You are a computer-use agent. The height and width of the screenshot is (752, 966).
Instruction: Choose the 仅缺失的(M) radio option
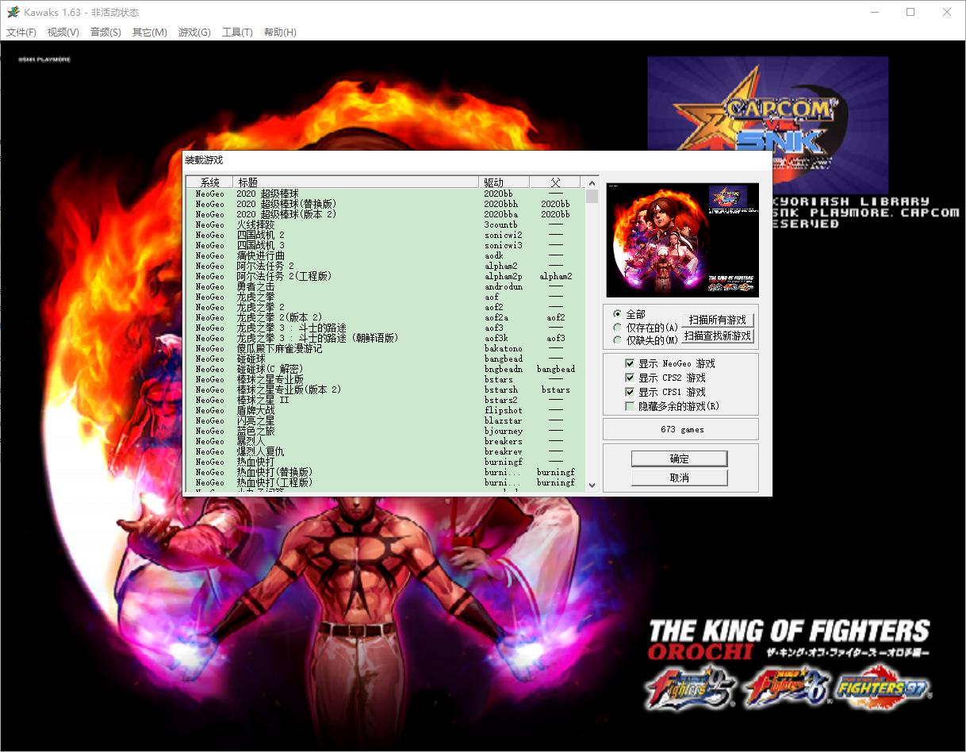[618, 340]
